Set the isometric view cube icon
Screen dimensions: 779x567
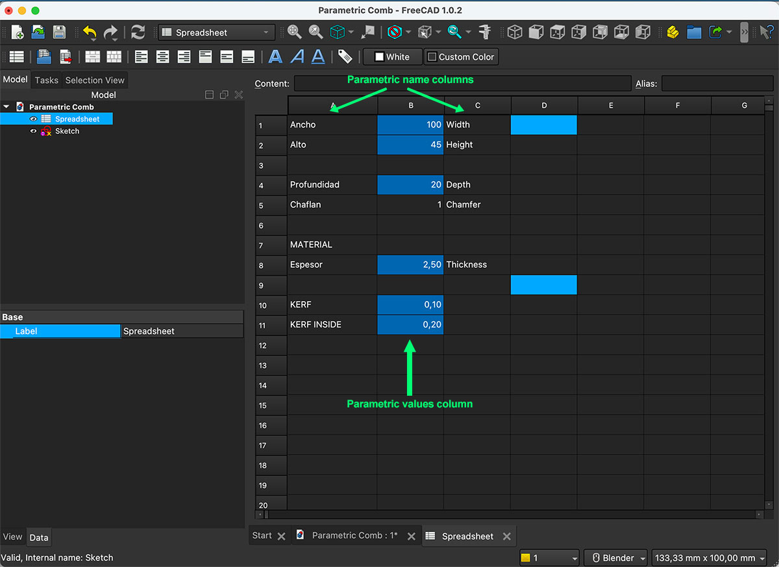coord(514,32)
